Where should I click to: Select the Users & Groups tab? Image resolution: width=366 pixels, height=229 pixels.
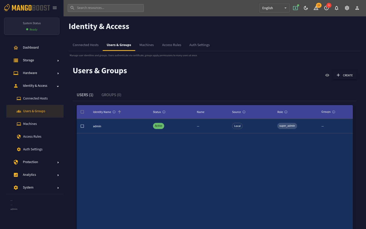[119, 45]
